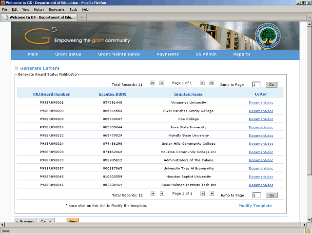Sort by PR/Award Number column

(x=52, y=94)
